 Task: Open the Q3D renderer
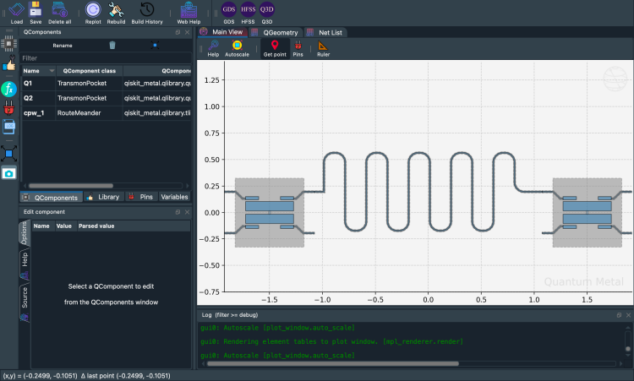[267, 13]
